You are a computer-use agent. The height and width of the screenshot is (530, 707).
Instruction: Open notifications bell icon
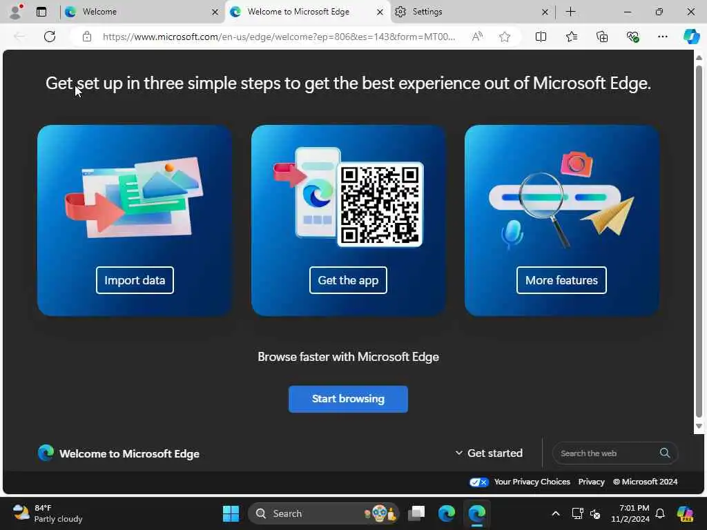pos(659,513)
